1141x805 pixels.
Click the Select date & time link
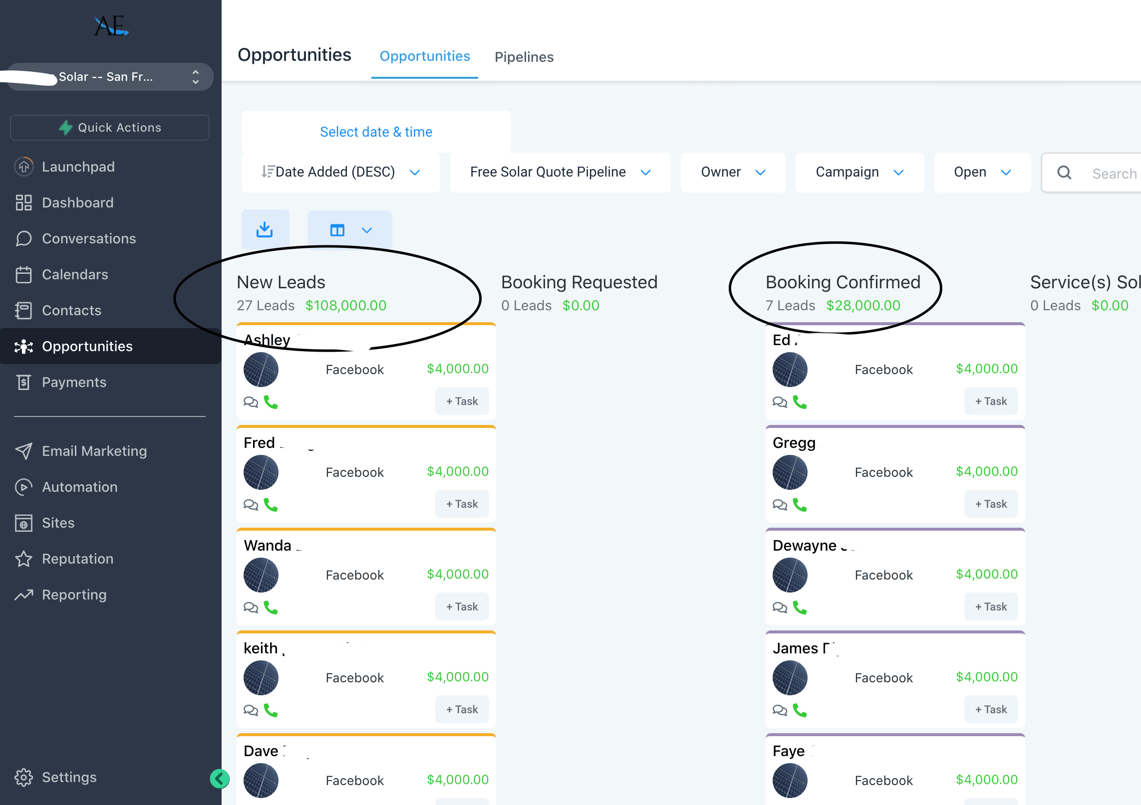coord(376,132)
